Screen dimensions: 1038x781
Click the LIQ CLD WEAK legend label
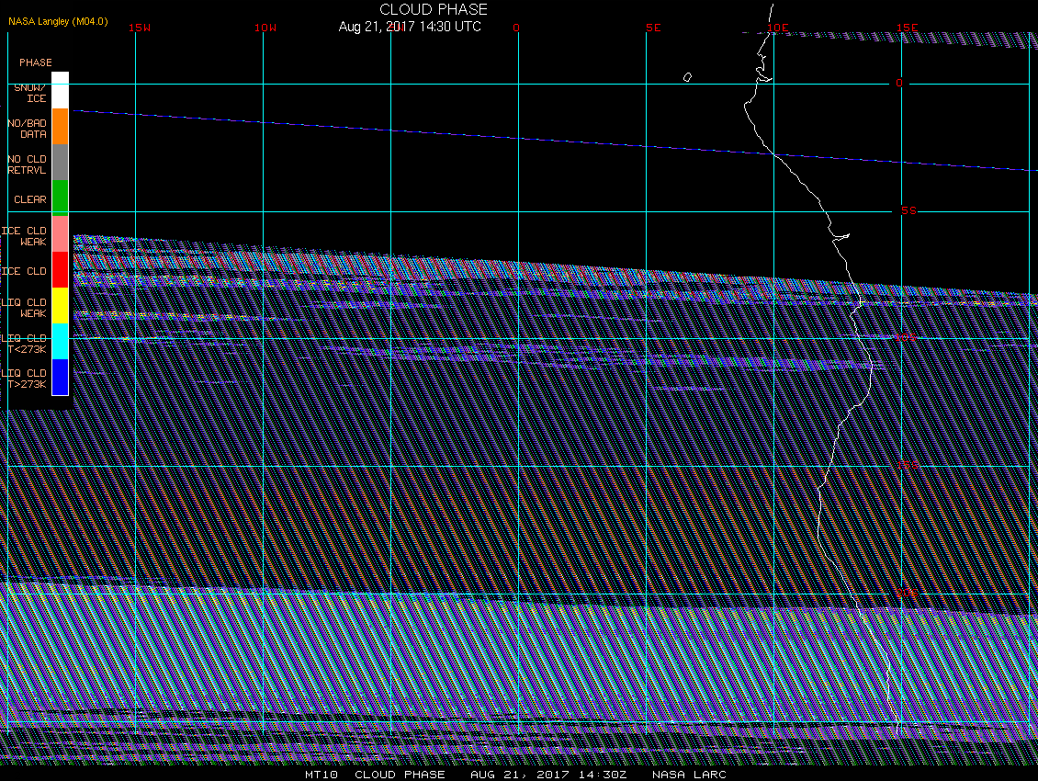[x=25, y=308]
